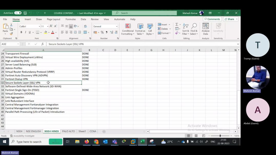The image size is (276, 155).
Task: Switch to the PALO ALTO sheet
Action: tap(68, 131)
